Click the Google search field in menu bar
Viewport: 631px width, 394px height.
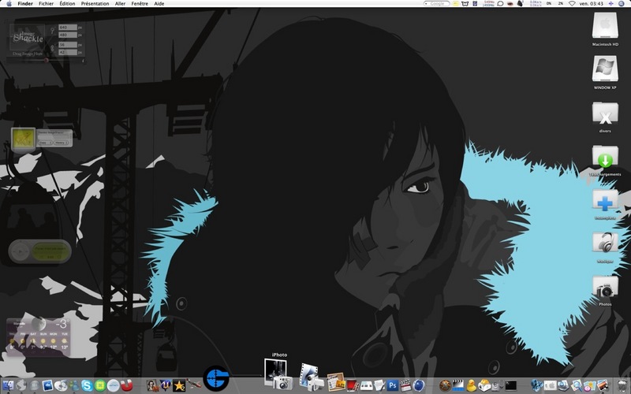[437, 4]
